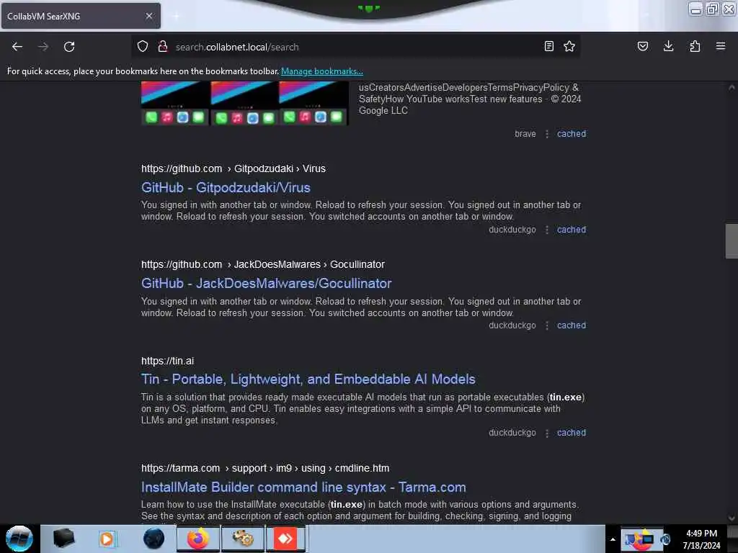Image resolution: width=738 pixels, height=553 pixels.
Task: Click the address bar URL field
Action: pyautogui.click(x=355, y=47)
